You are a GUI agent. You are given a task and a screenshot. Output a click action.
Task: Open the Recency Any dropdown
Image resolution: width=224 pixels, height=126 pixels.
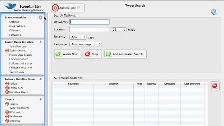(x=78, y=37)
